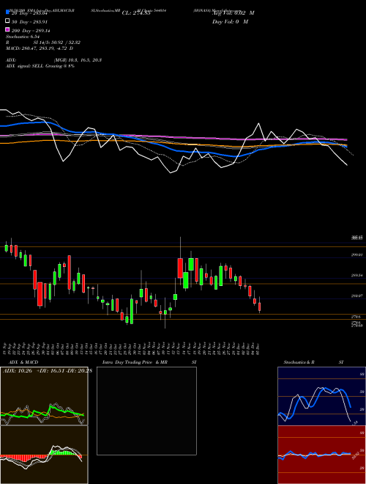Click the empty intraday trading price panel
The height and width of the screenshot is (484, 366).
tap(146, 411)
